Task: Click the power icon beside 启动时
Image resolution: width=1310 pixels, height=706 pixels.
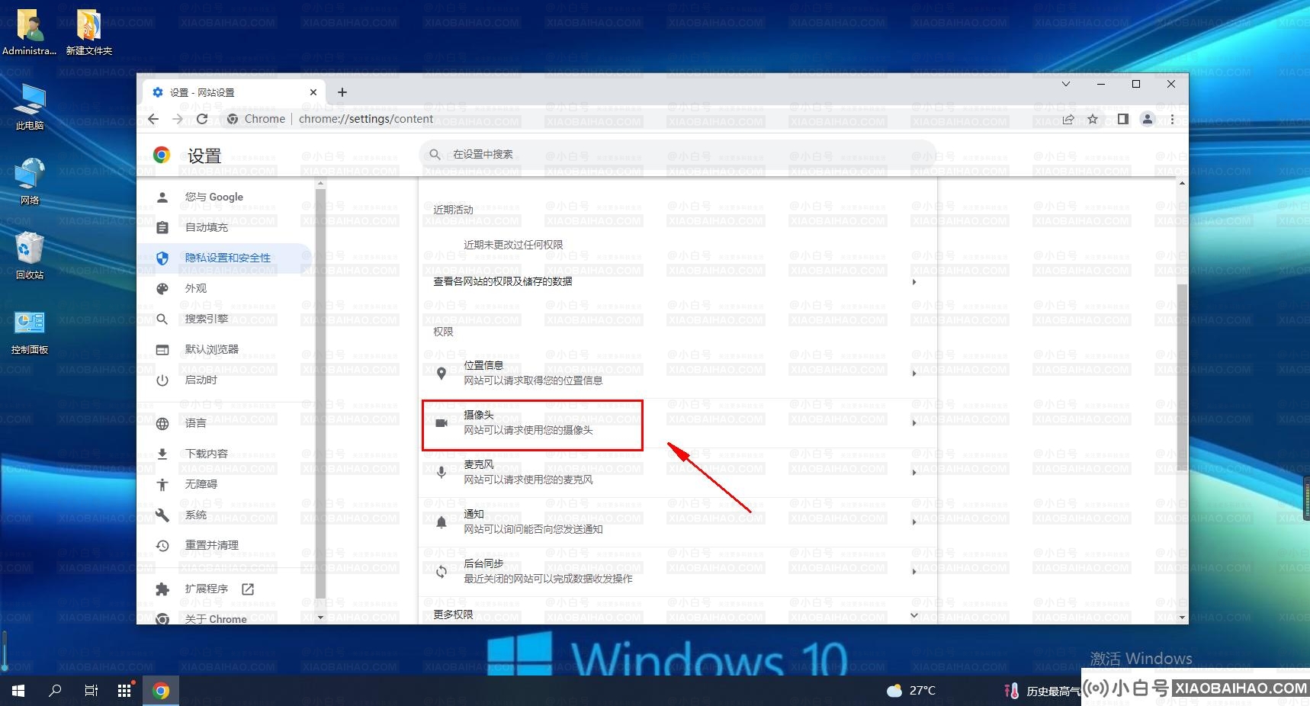Action: pos(162,380)
